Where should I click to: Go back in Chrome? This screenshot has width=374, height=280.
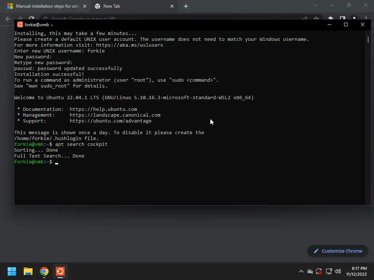pyautogui.click(x=8, y=19)
